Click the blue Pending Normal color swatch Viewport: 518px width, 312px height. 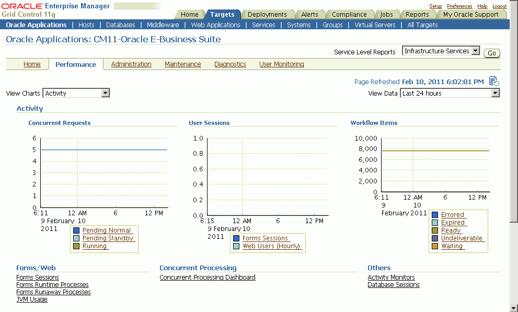(x=76, y=230)
